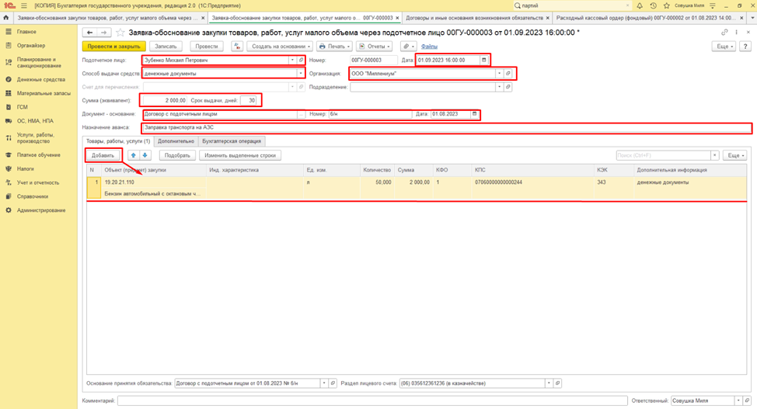Click Записать button
This screenshot has height=409, width=757.
point(166,47)
